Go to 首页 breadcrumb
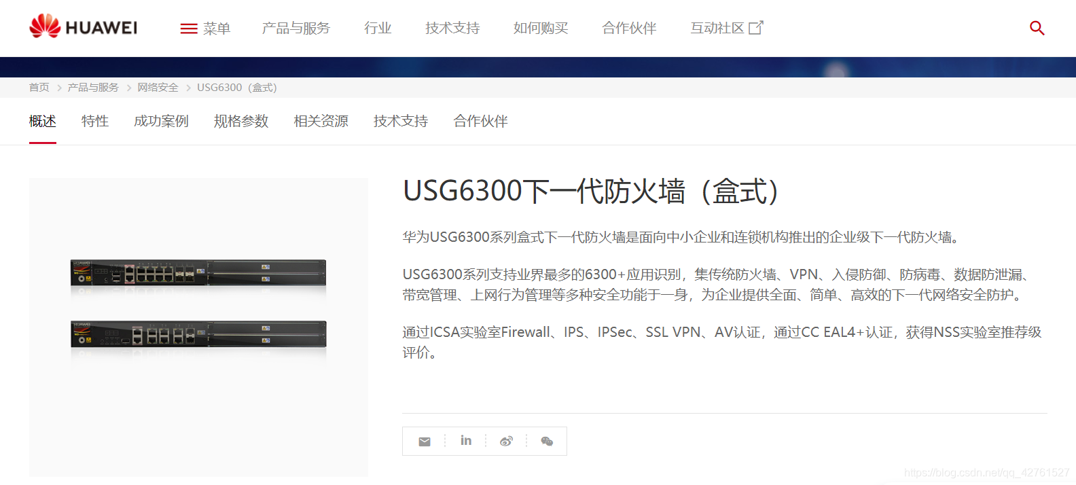This screenshot has width=1076, height=485. pos(39,88)
